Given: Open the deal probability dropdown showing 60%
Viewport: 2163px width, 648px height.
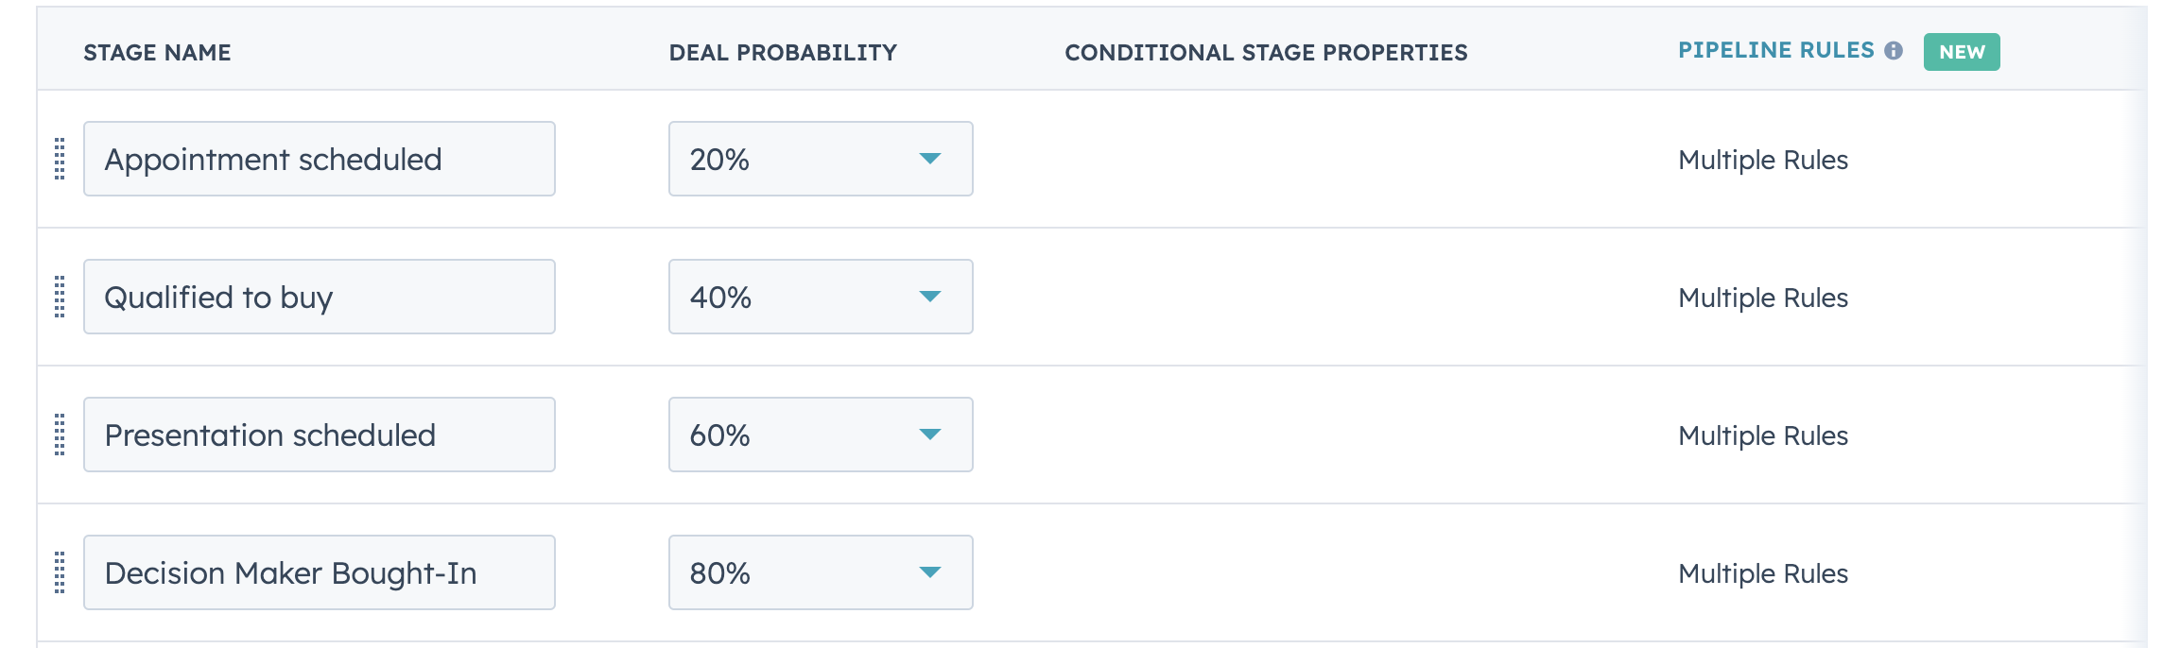Looking at the screenshot, I should click(819, 434).
